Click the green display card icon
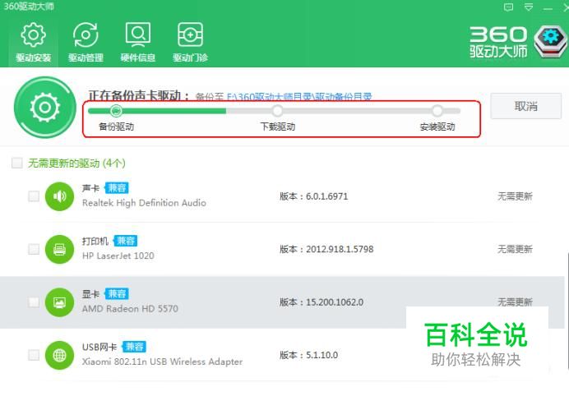Image resolution: width=569 pixels, height=396 pixels. pyautogui.click(x=59, y=302)
